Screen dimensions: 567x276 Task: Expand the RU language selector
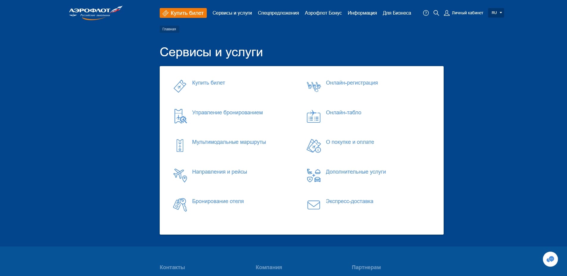point(496,13)
